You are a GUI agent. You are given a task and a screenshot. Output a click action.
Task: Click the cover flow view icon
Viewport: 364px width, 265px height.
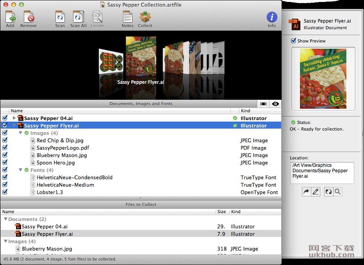263,104
